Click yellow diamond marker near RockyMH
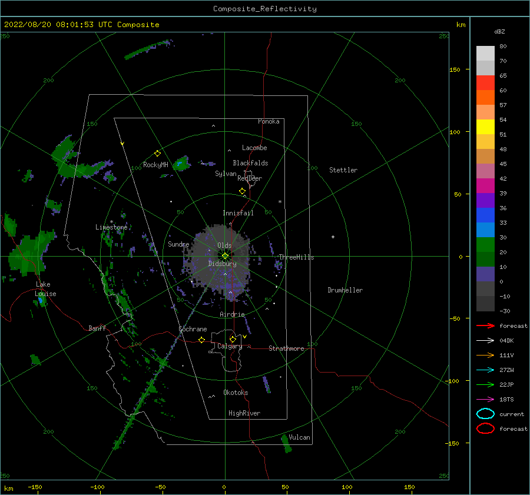 click(157, 154)
